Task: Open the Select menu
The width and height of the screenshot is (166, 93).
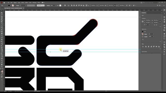Action: (x=23, y=3)
